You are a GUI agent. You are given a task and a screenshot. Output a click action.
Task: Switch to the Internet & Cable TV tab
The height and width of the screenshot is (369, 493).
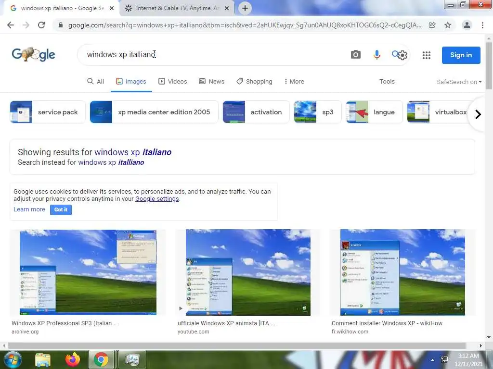(177, 9)
